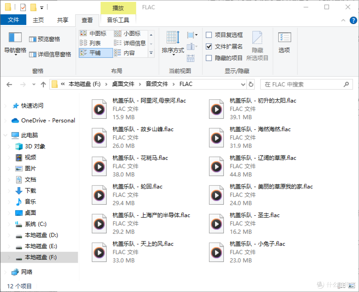Select local disk (D:) in sidebar

pyautogui.click(x=37, y=235)
